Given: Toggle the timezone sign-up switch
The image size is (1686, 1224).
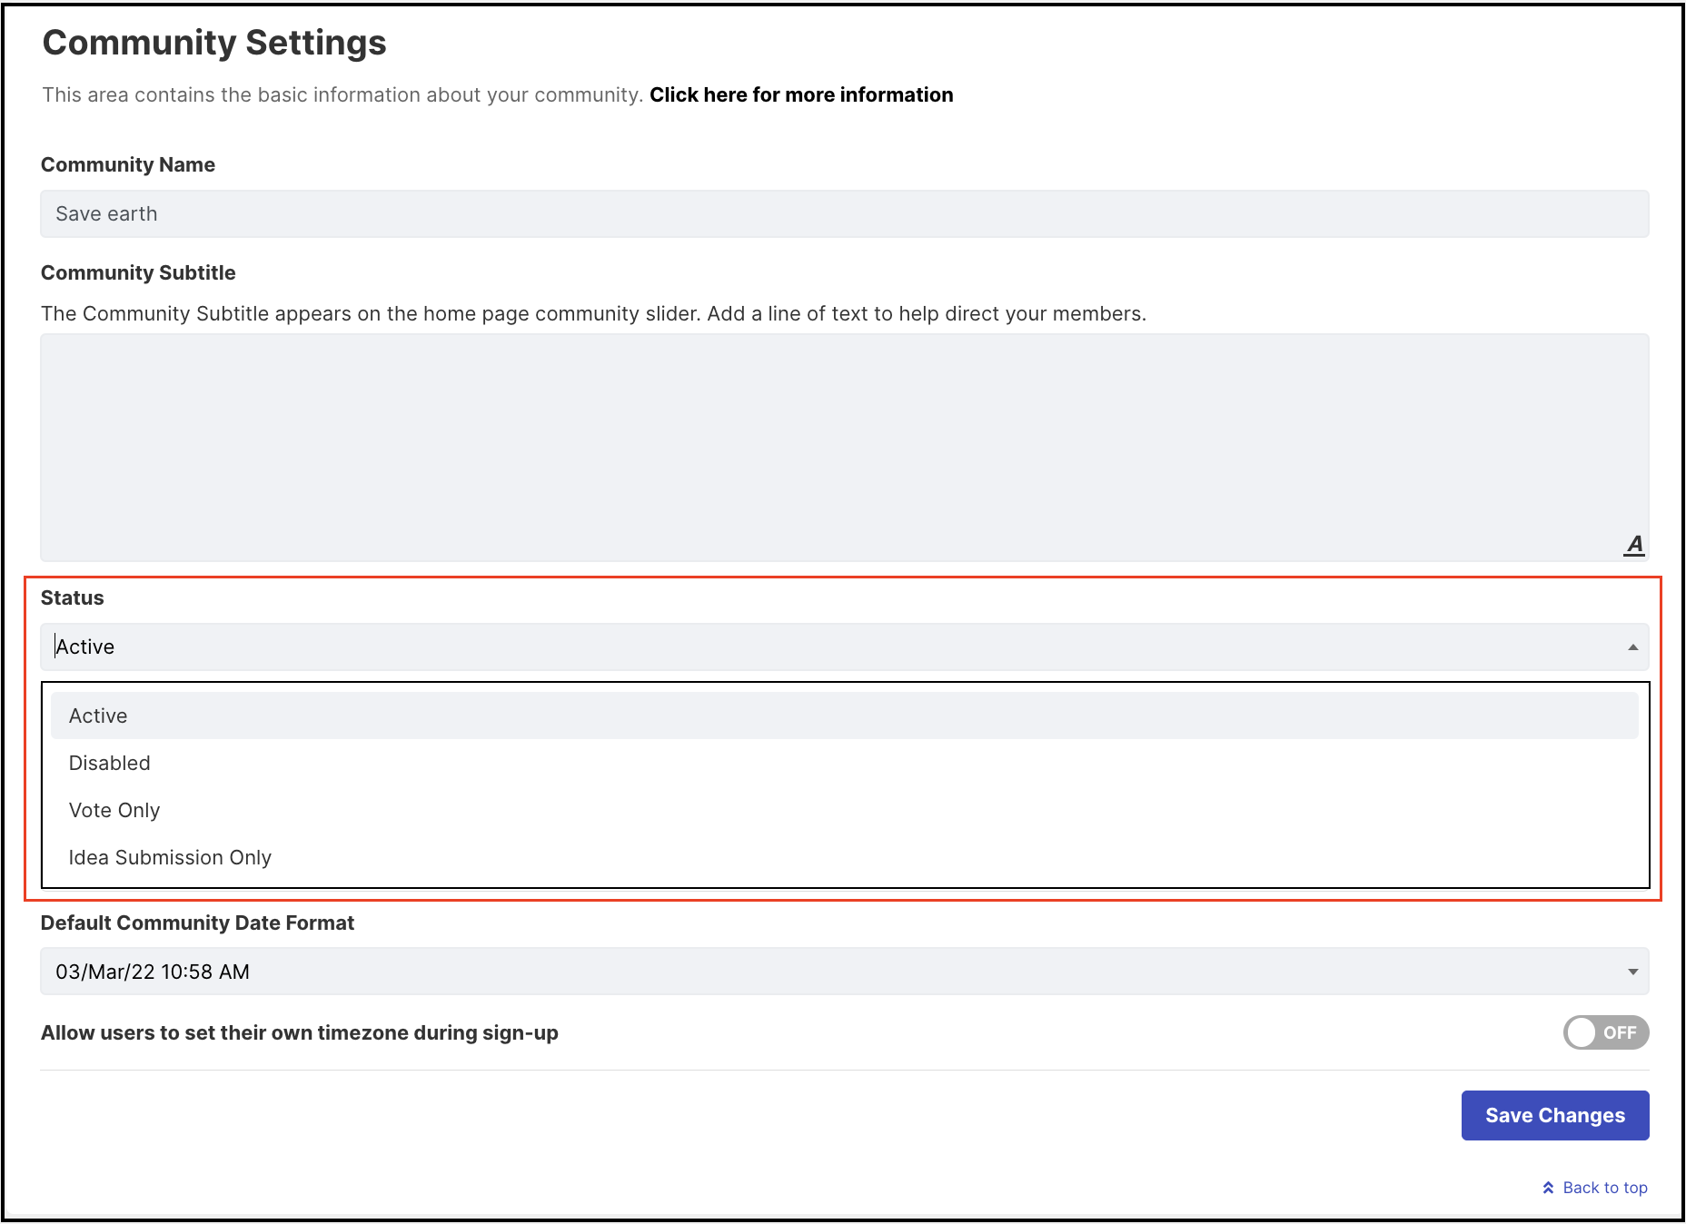Looking at the screenshot, I should (1606, 1032).
